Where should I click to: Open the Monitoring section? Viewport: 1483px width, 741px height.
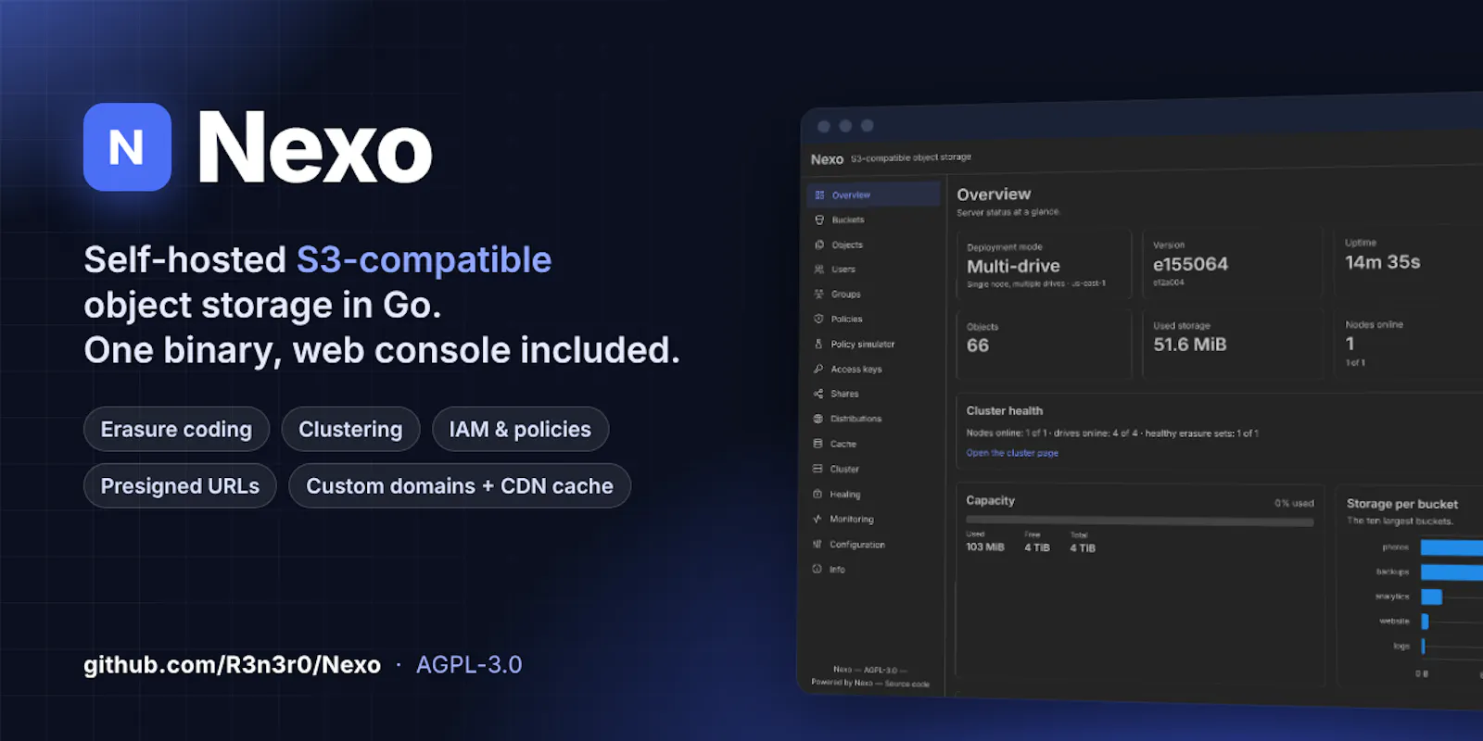coord(851,520)
